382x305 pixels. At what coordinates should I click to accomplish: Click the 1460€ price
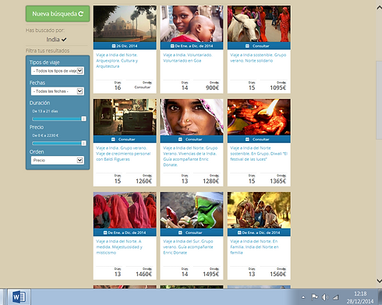coord(143,275)
